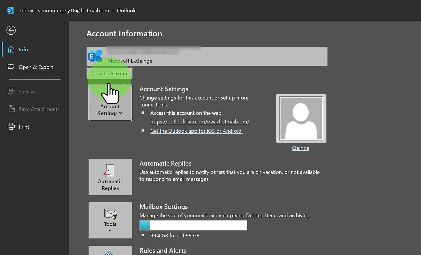Click the Add Account button
421x255 pixels.
coord(110,73)
